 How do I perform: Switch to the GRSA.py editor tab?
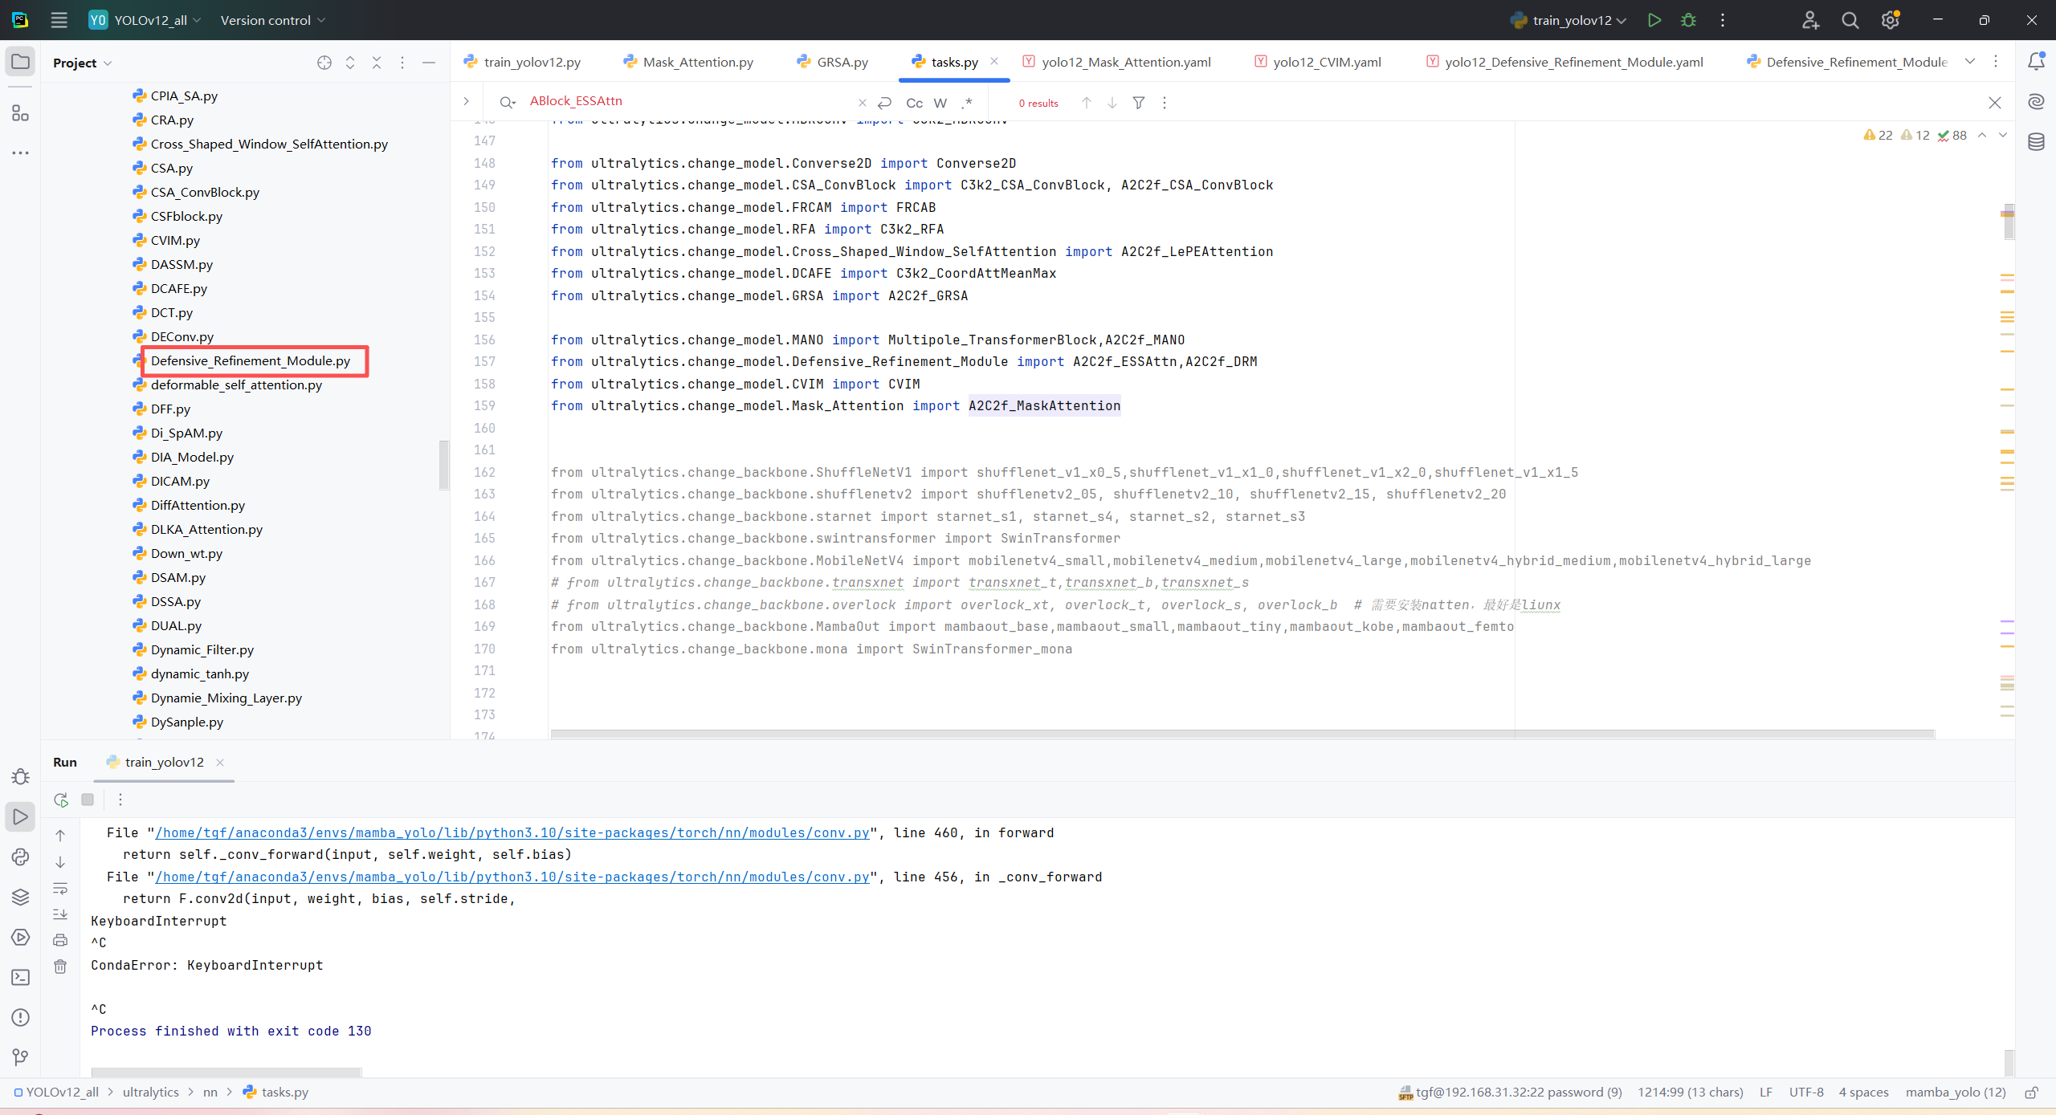[841, 62]
